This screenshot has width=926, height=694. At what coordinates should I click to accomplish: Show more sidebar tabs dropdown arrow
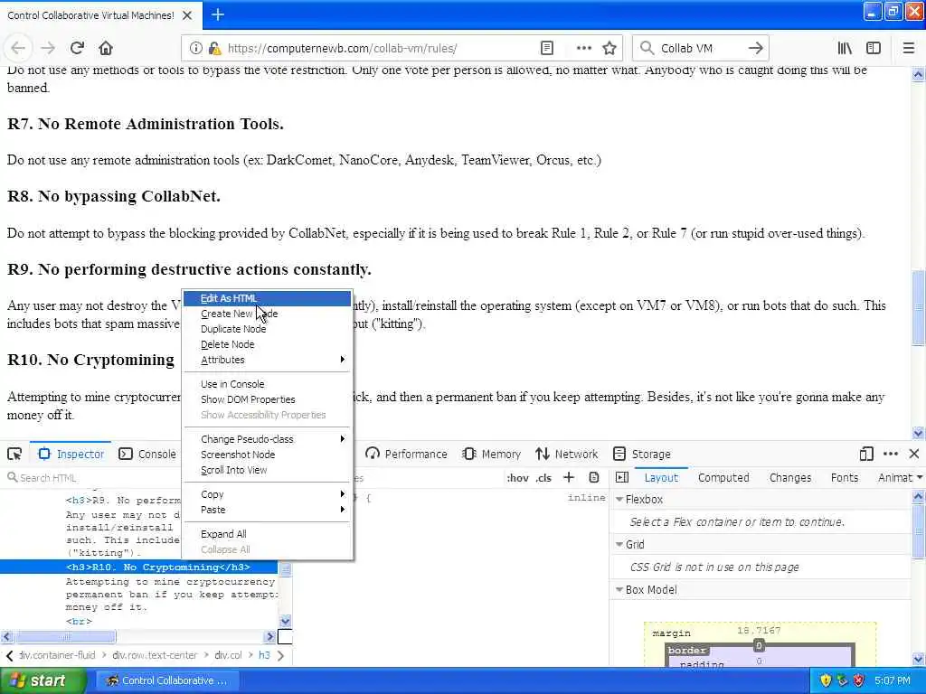(920, 477)
